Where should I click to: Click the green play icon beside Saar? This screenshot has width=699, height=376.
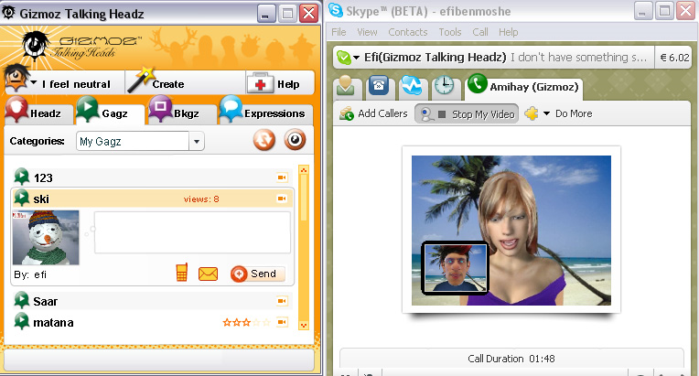(x=21, y=300)
